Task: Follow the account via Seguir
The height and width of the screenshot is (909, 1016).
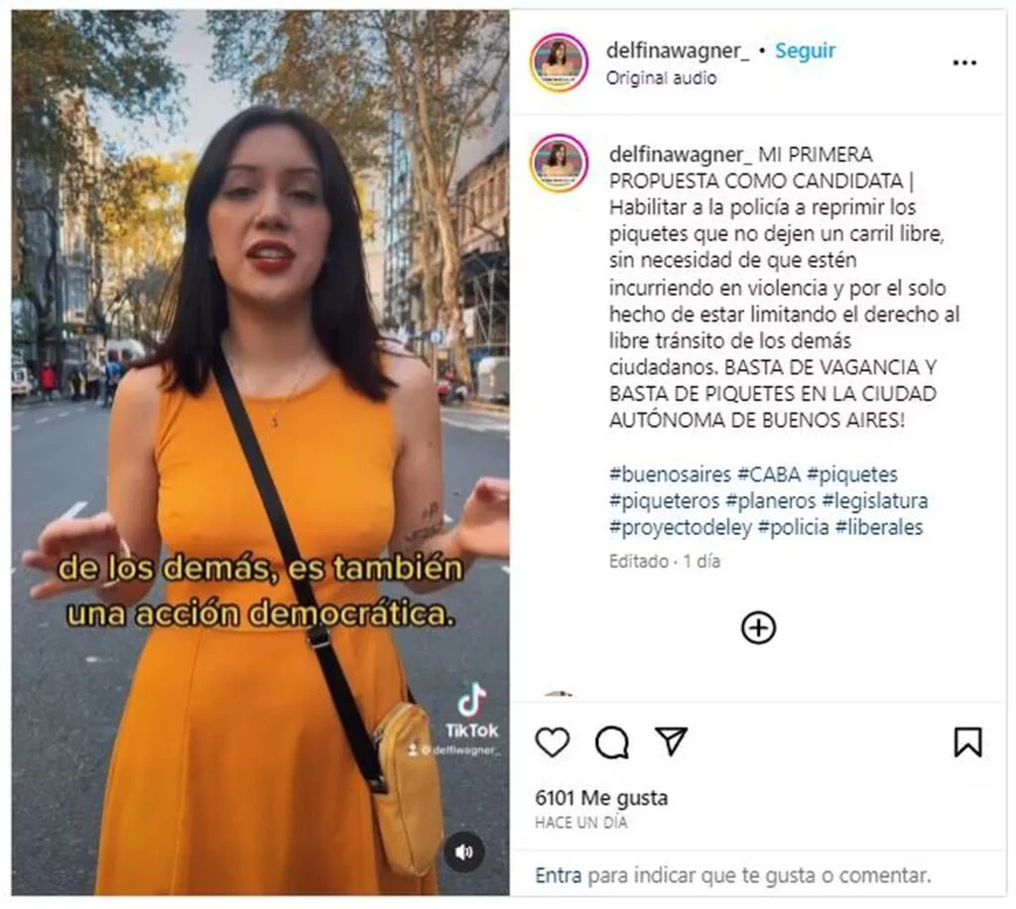Action: pos(806,51)
